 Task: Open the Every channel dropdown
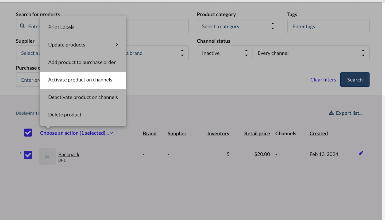click(x=311, y=53)
